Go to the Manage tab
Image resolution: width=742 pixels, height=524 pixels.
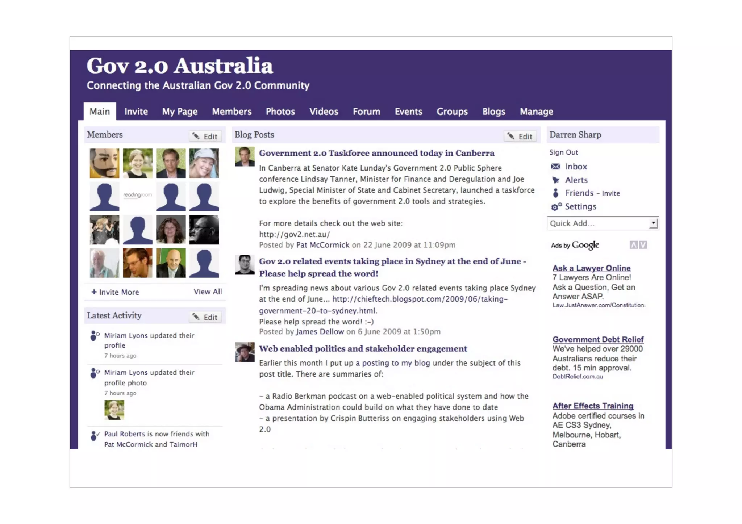pyautogui.click(x=536, y=112)
